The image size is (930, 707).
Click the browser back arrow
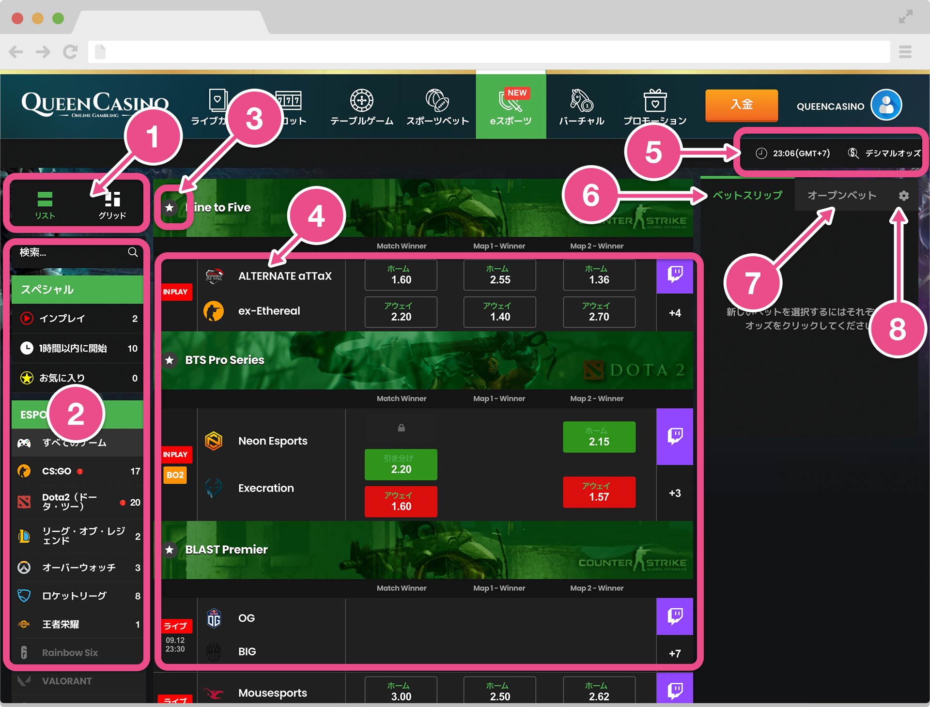pos(16,52)
